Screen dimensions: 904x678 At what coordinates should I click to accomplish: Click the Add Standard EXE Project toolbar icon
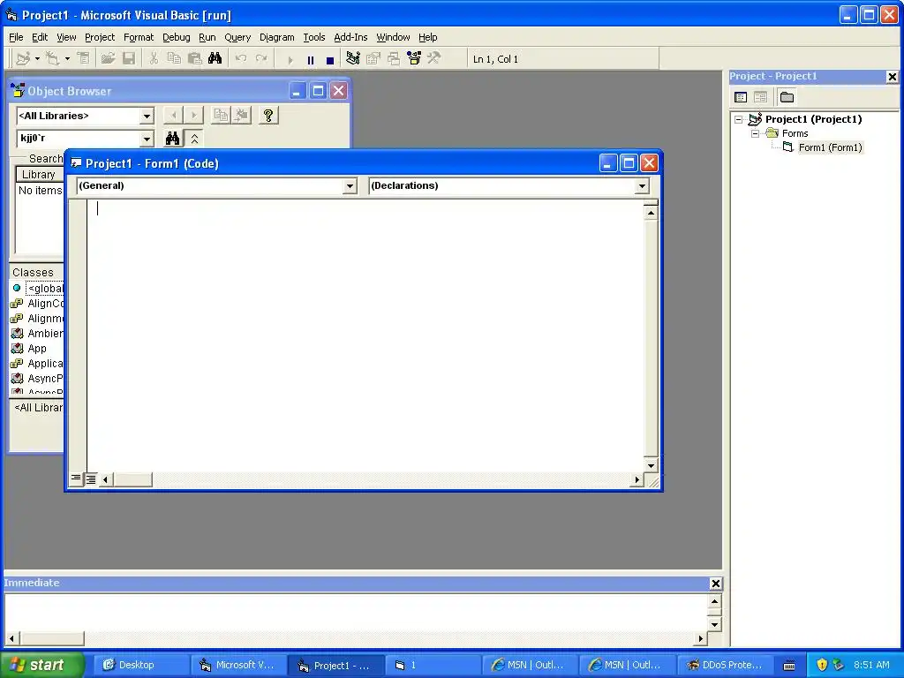coord(23,59)
